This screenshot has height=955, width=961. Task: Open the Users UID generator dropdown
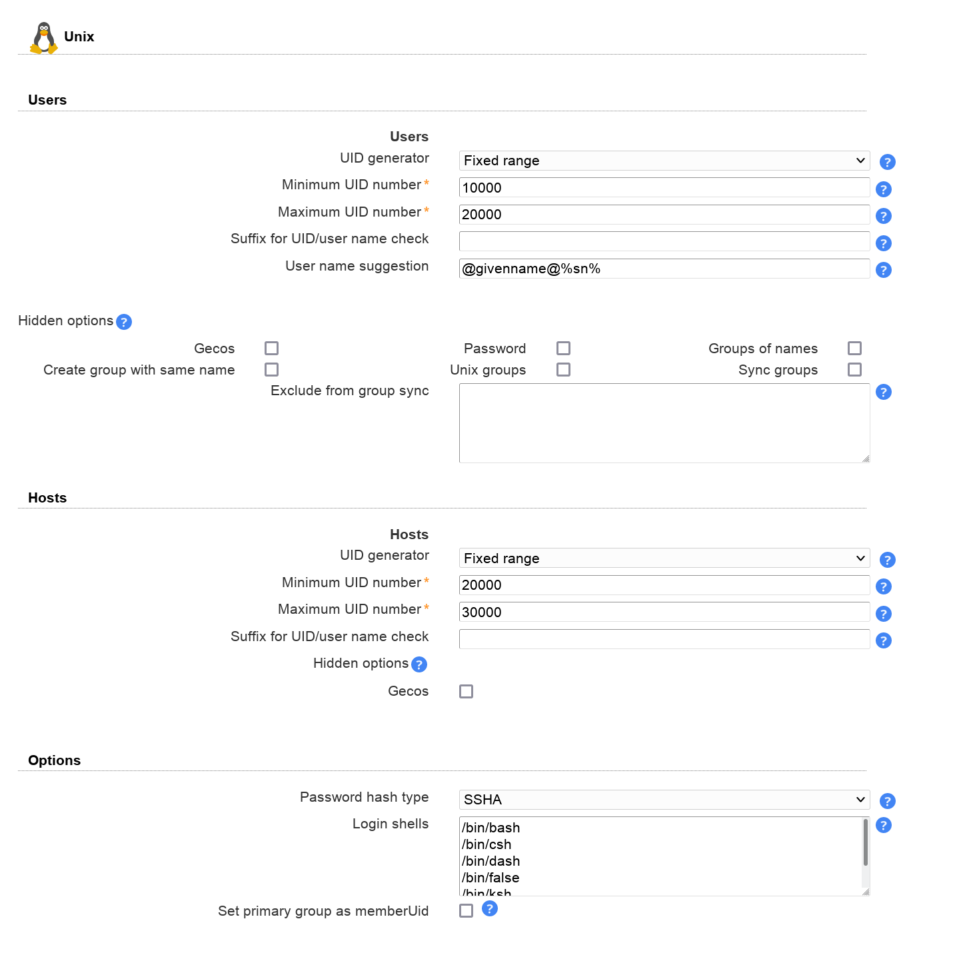click(x=664, y=161)
